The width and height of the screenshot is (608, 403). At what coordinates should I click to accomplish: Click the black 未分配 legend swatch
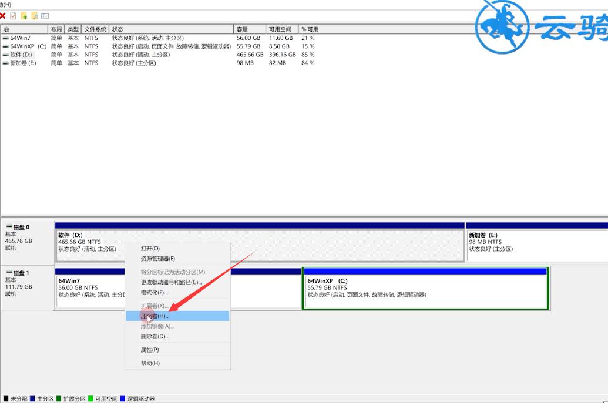pos(6,399)
